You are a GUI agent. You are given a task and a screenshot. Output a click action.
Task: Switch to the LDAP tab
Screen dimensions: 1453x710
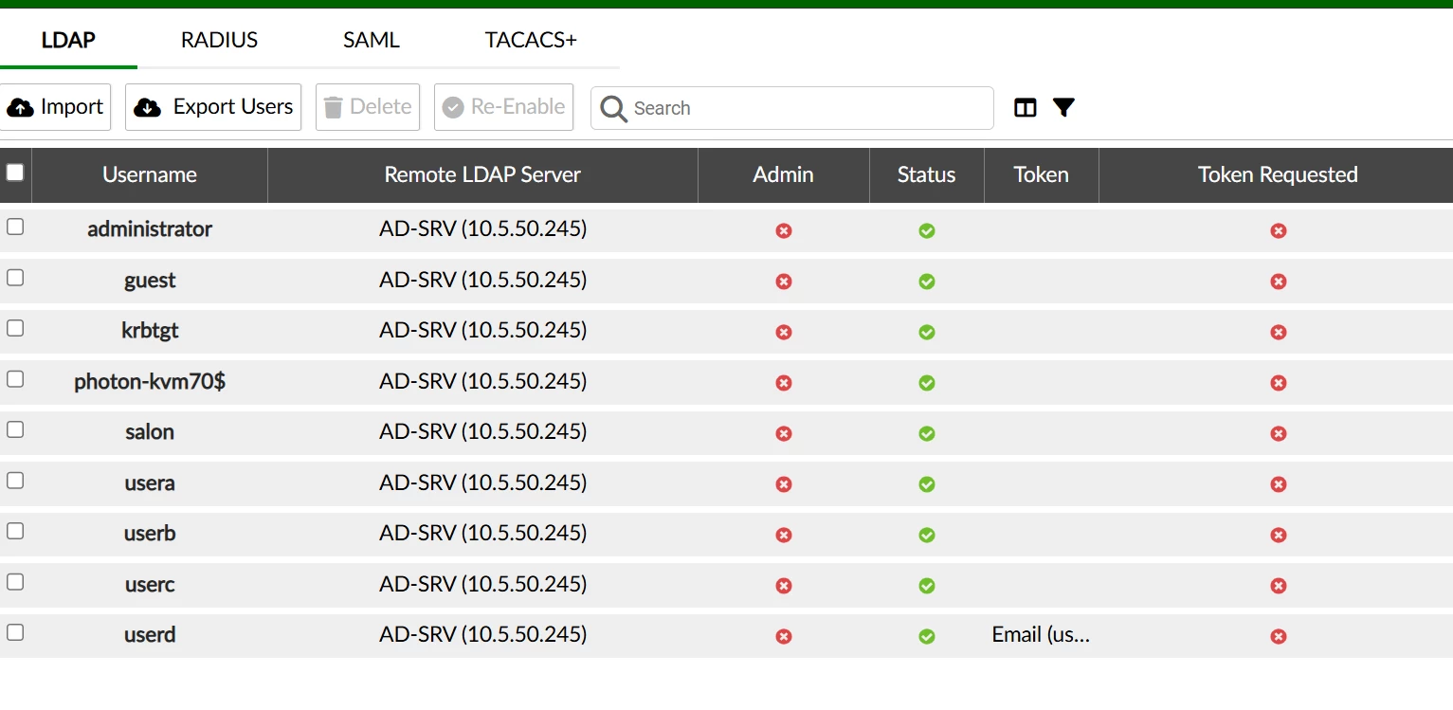tap(68, 40)
